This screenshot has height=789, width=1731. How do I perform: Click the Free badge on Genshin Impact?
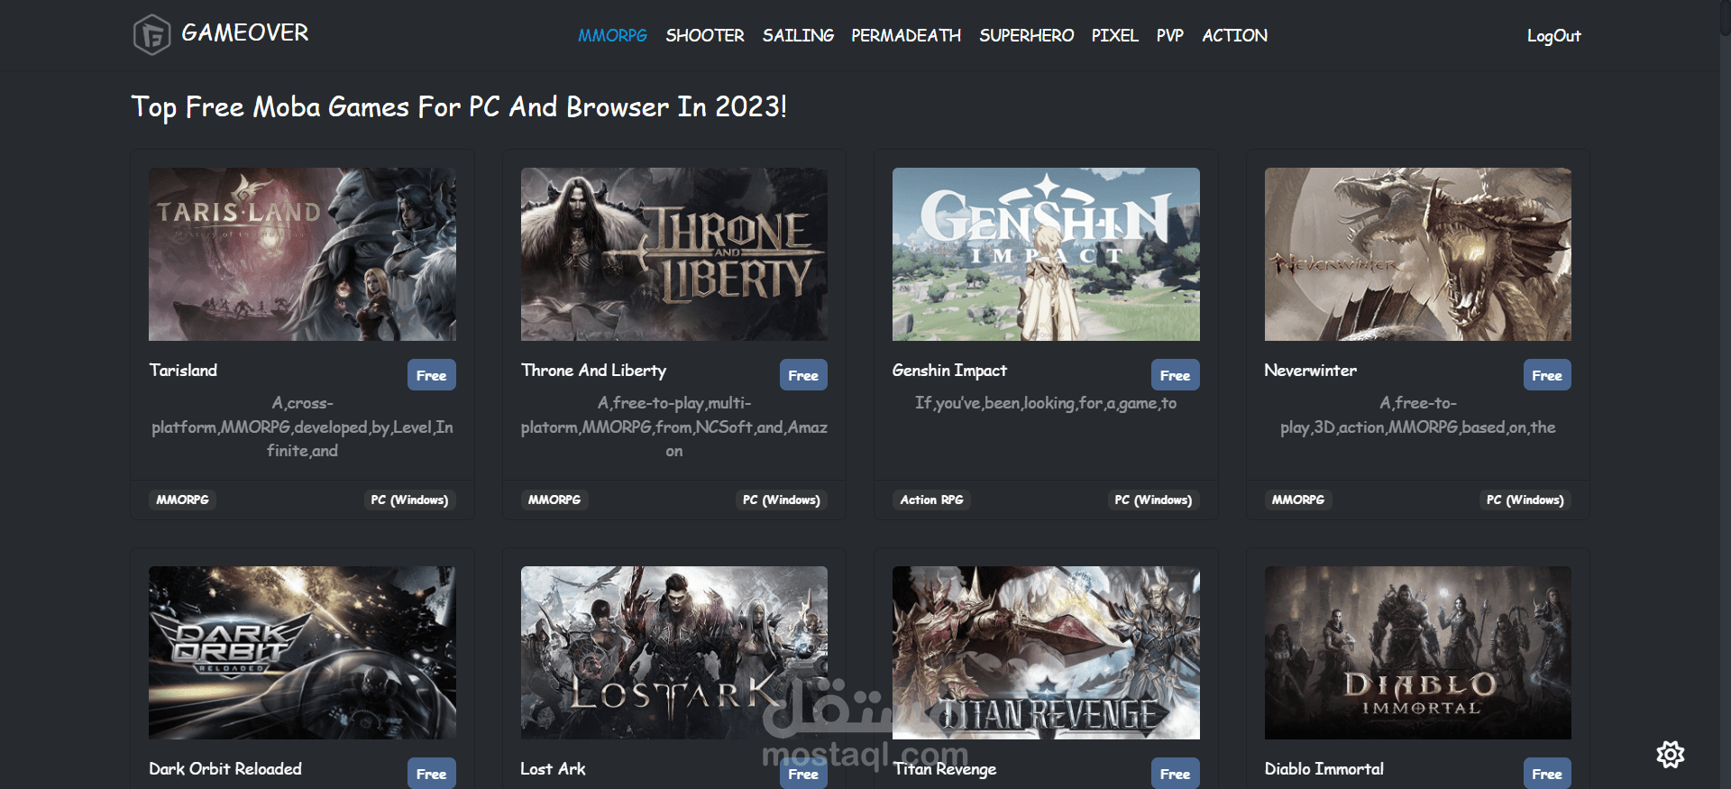click(x=1175, y=375)
